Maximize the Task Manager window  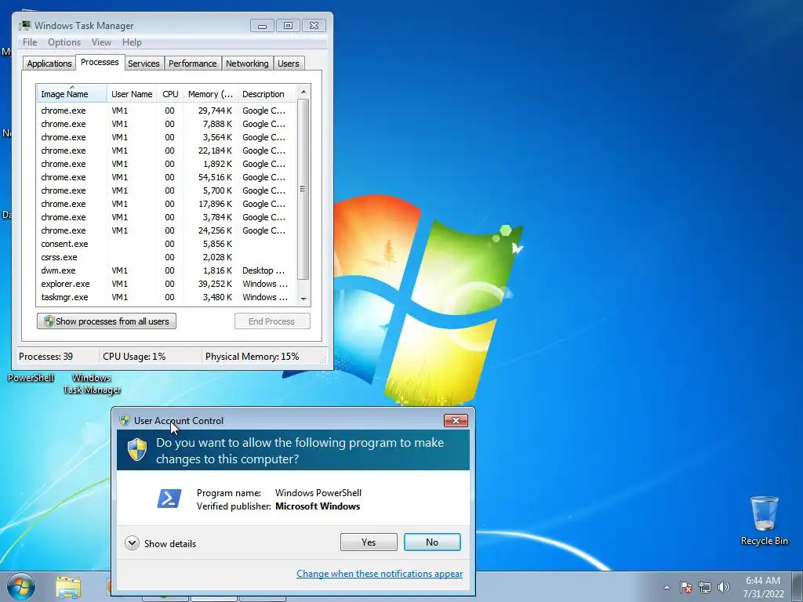288,26
